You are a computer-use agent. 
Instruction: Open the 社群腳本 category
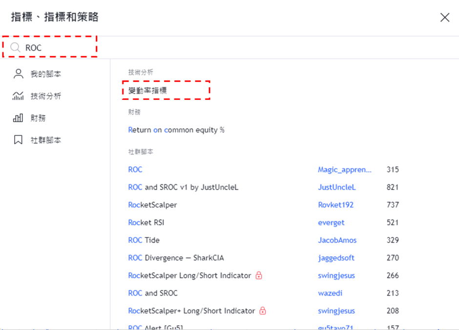coord(45,140)
